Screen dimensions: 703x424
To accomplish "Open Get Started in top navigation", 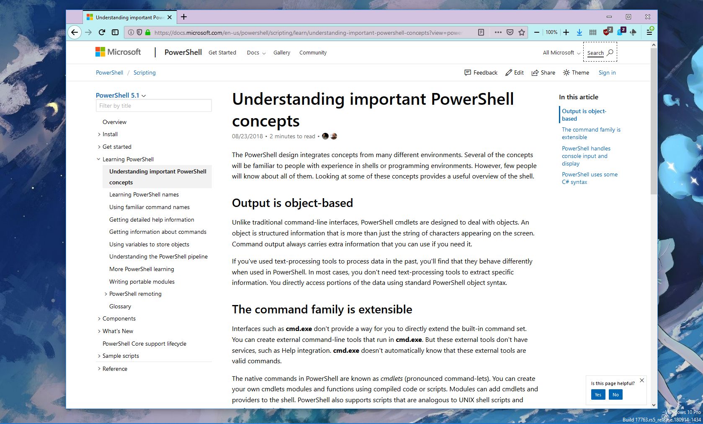I will [222, 52].
